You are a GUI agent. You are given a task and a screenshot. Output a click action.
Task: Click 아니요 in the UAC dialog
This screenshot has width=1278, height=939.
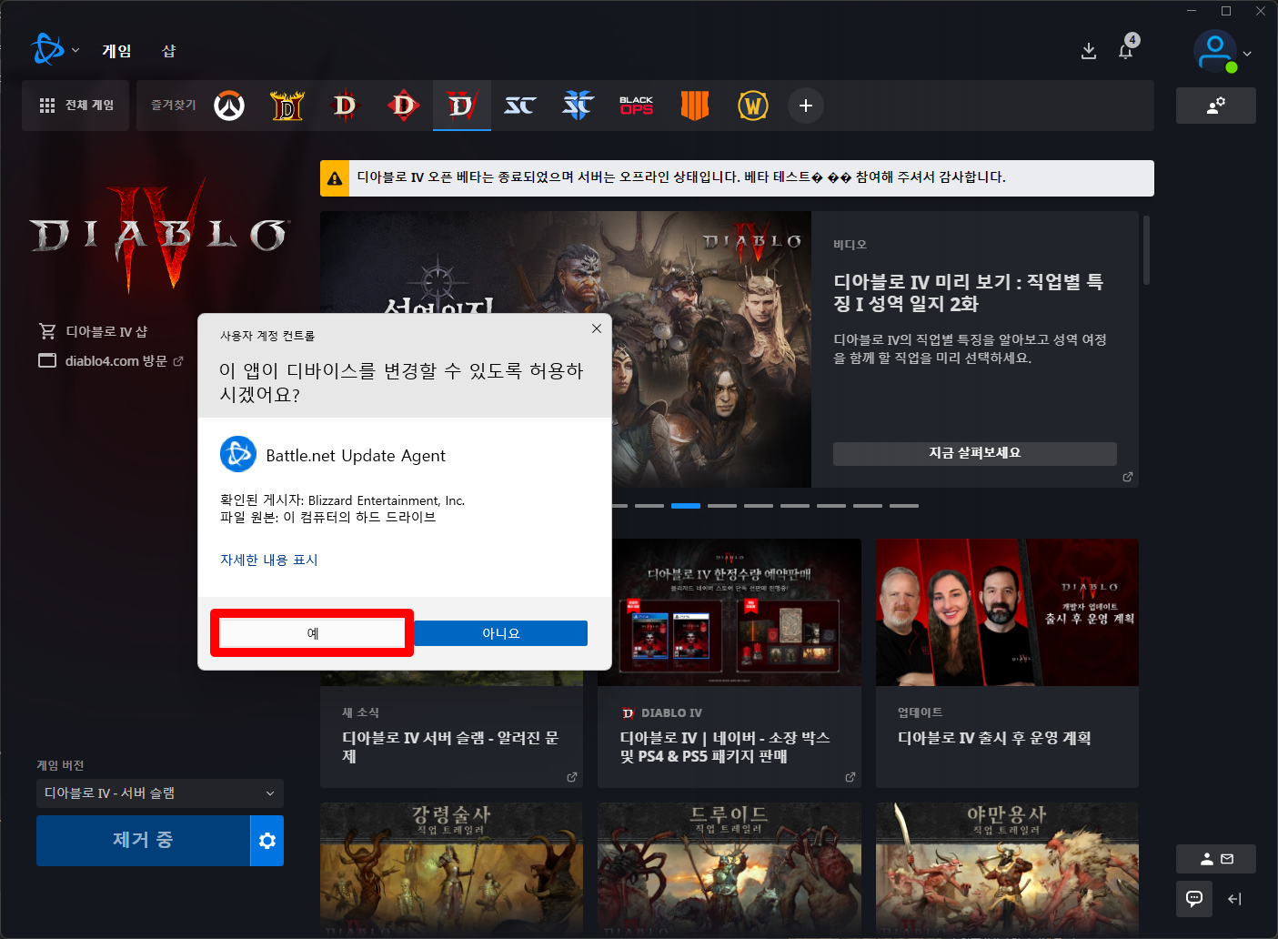(500, 633)
